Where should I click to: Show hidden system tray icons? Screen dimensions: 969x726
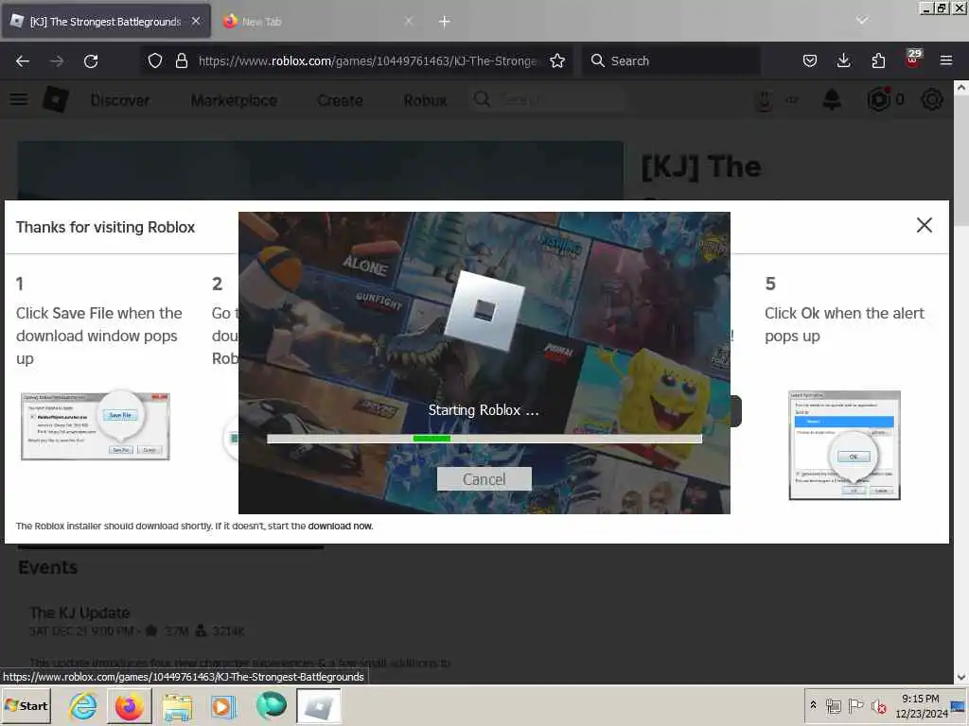coord(813,704)
